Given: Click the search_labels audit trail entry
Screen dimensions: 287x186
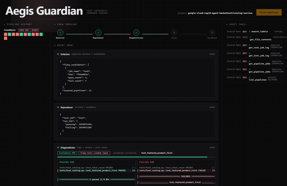Looking at the screenshot, I should (255, 32).
